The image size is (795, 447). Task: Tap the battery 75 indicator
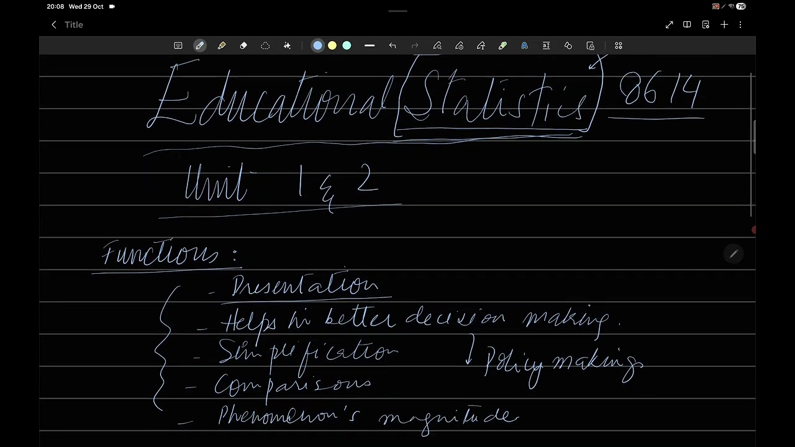coord(741,6)
